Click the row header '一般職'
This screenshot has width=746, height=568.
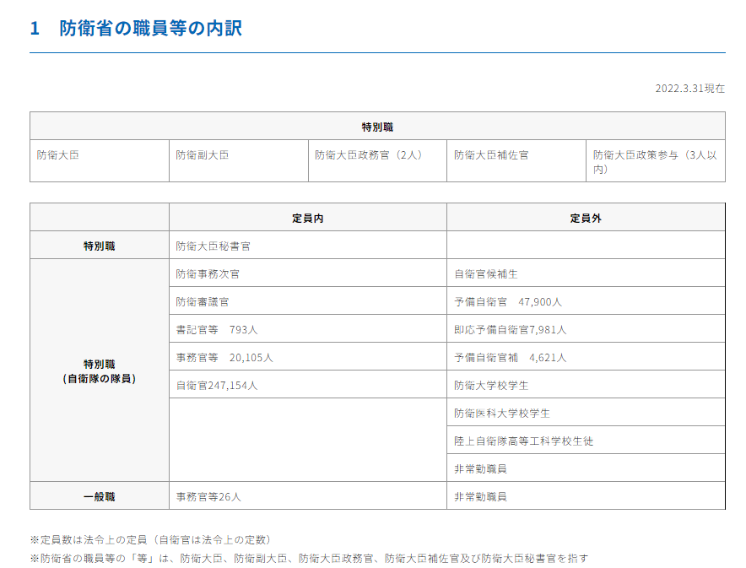(100, 496)
